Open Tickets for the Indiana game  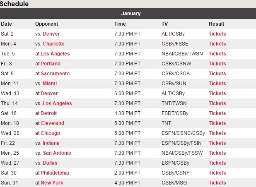[x=217, y=143]
